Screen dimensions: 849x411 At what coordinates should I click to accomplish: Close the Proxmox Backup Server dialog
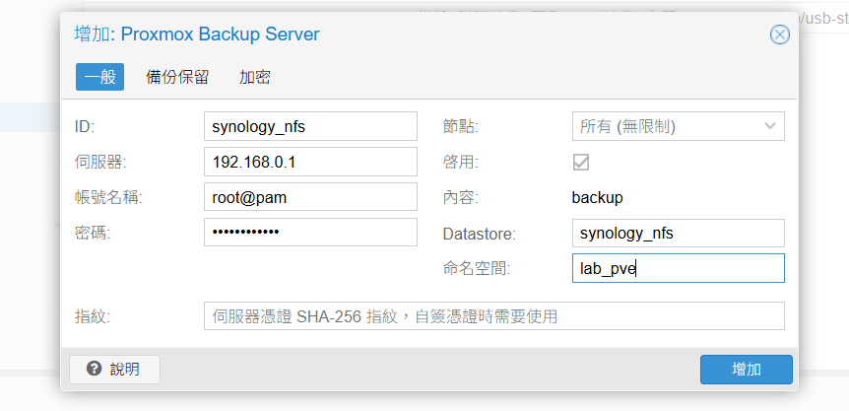click(779, 34)
